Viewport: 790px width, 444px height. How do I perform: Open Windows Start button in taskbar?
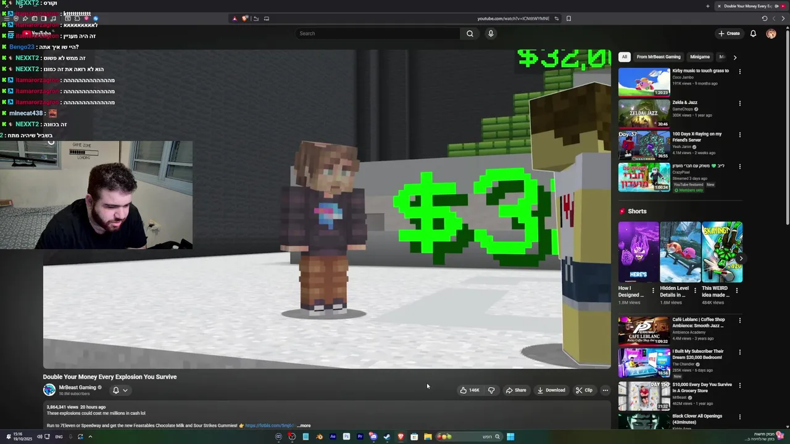tap(510, 437)
